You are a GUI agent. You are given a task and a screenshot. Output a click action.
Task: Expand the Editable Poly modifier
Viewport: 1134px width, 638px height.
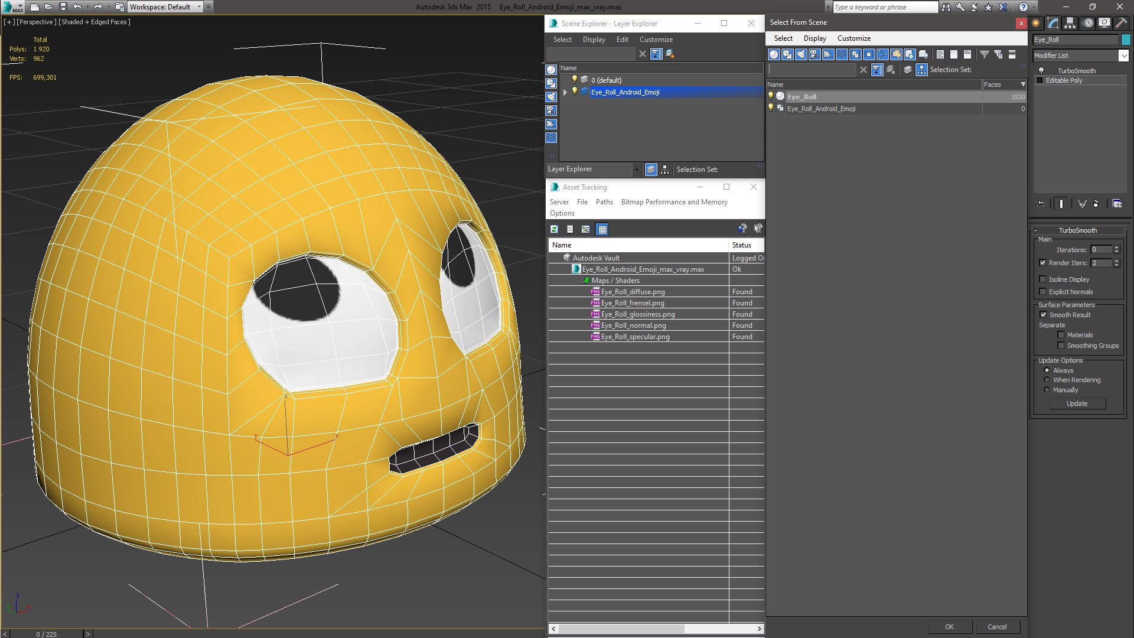point(1039,80)
